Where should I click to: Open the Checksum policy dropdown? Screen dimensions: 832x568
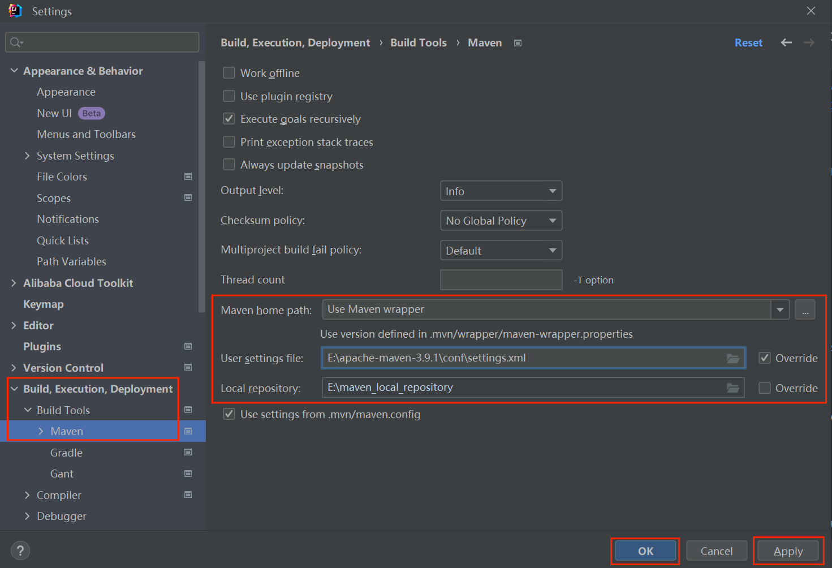tap(501, 221)
